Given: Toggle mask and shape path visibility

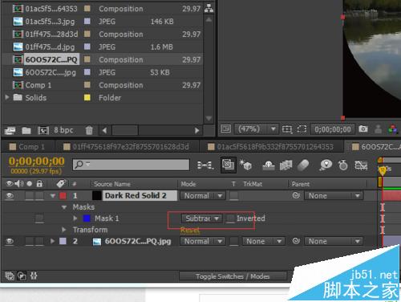Looking at the screenshot, I should click(x=302, y=129).
